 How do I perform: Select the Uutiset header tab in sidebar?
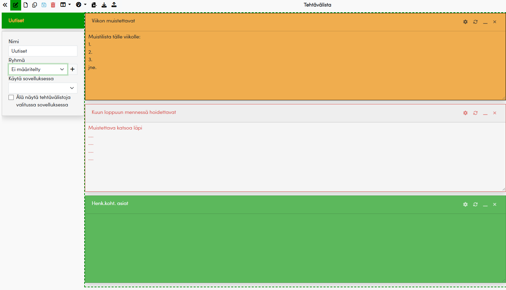tap(43, 20)
